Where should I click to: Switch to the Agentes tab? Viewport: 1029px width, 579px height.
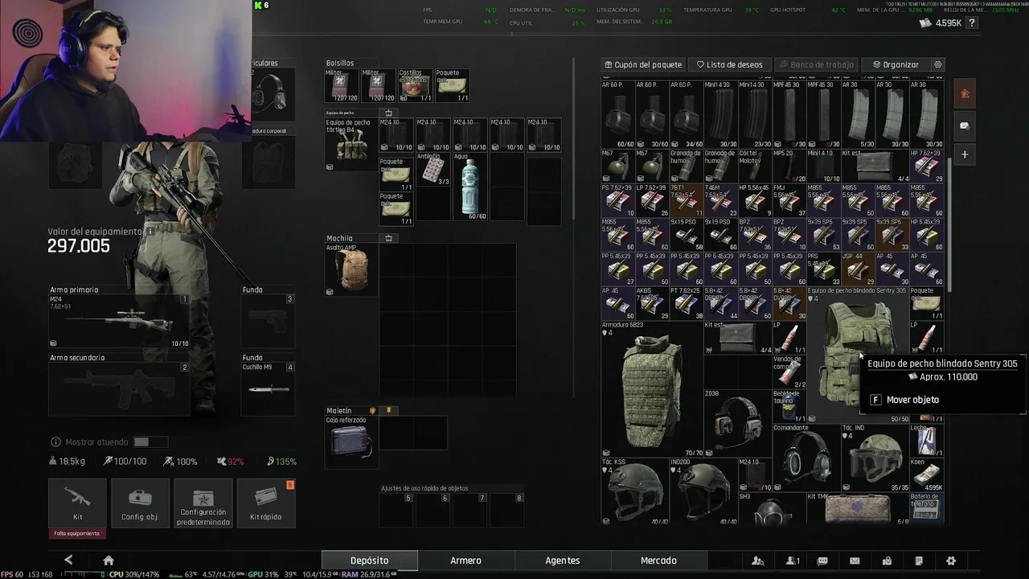pyautogui.click(x=563, y=561)
